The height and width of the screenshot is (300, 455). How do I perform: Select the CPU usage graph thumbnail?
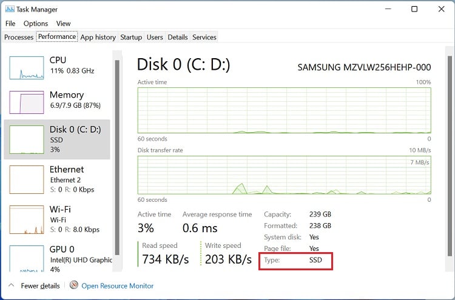point(27,67)
